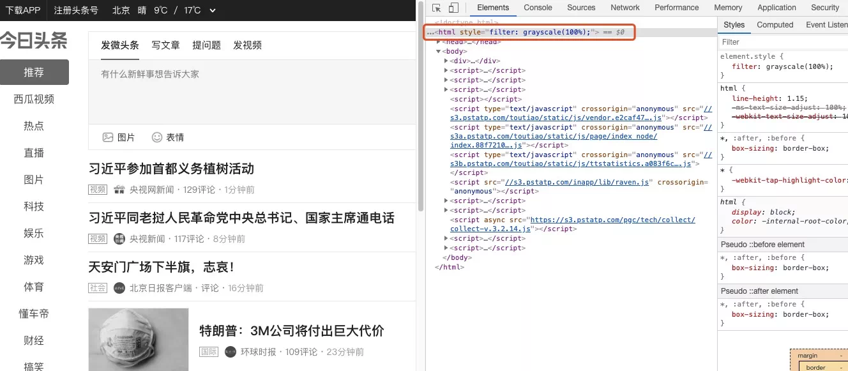Click the 社会 tag label
This screenshot has height=371, width=848.
click(98, 288)
